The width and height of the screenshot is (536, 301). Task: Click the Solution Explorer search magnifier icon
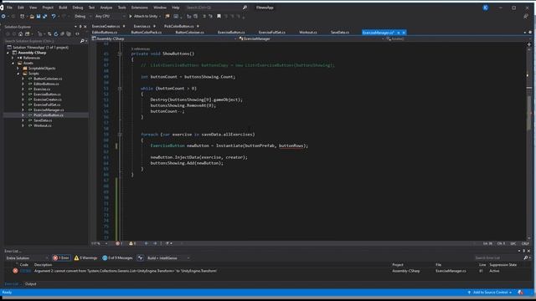click(82, 41)
